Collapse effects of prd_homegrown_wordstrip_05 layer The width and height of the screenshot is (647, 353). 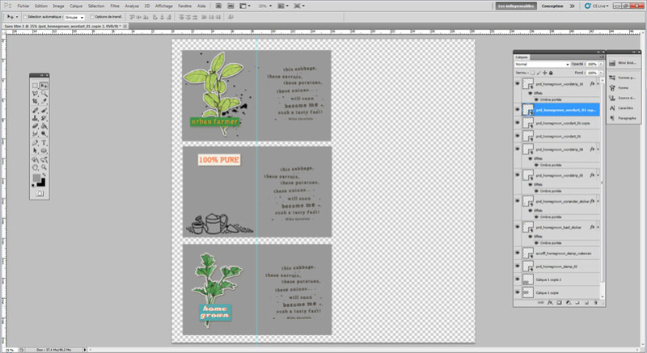coord(598,175)
